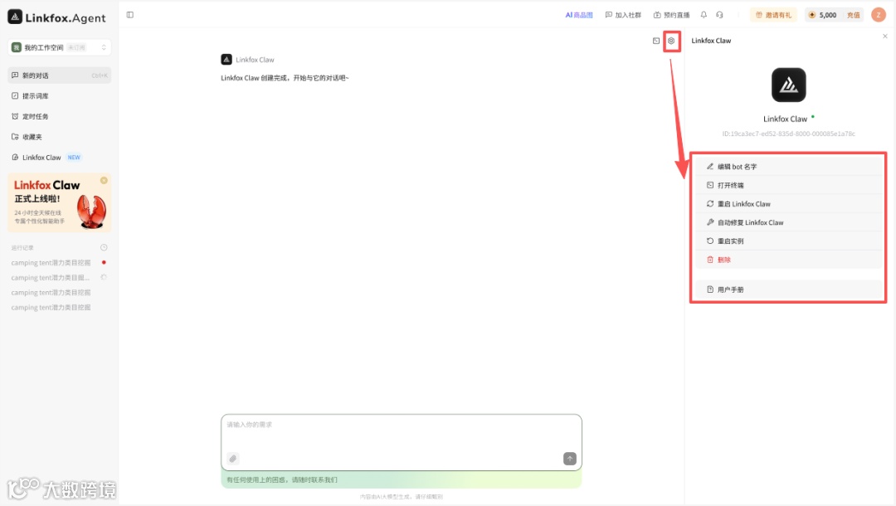The width and height of the screenshot is (896, 506).
Task: Open the second camping tent record with spinner
Action: 60,278
